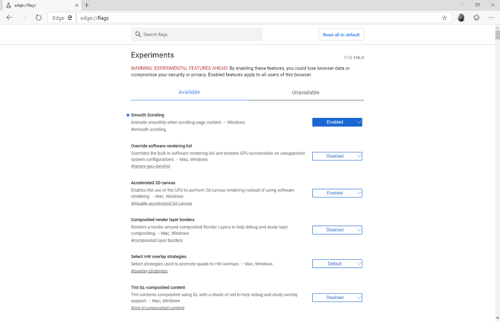Disable the Accelerated 2D canvas flag
This screenshot has width=500, height=321.
tap(337, 193)
